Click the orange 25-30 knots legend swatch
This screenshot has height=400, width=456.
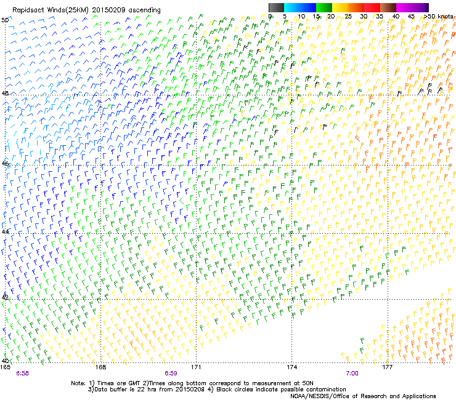click(356, 7)
